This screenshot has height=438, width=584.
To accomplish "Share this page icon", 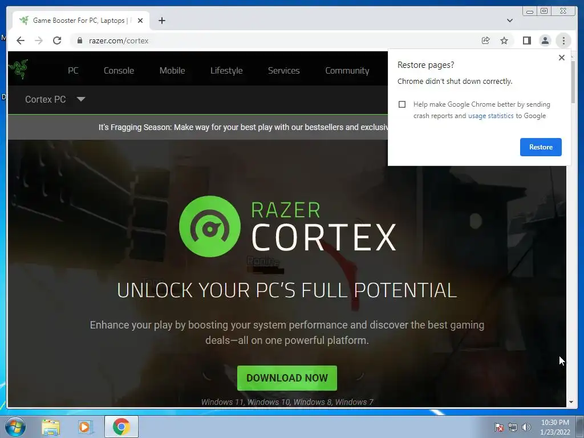I will (485, 40).
